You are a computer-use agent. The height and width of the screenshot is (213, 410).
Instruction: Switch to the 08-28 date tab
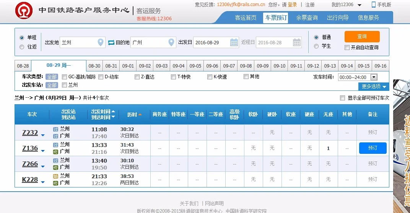coord(23,66)
